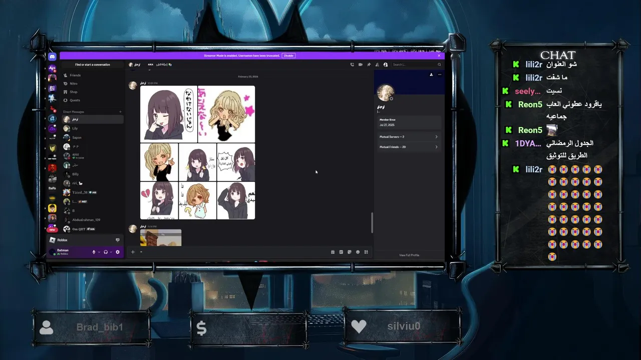
Task: Open the sticker picker
Action: tap(350, 252)
